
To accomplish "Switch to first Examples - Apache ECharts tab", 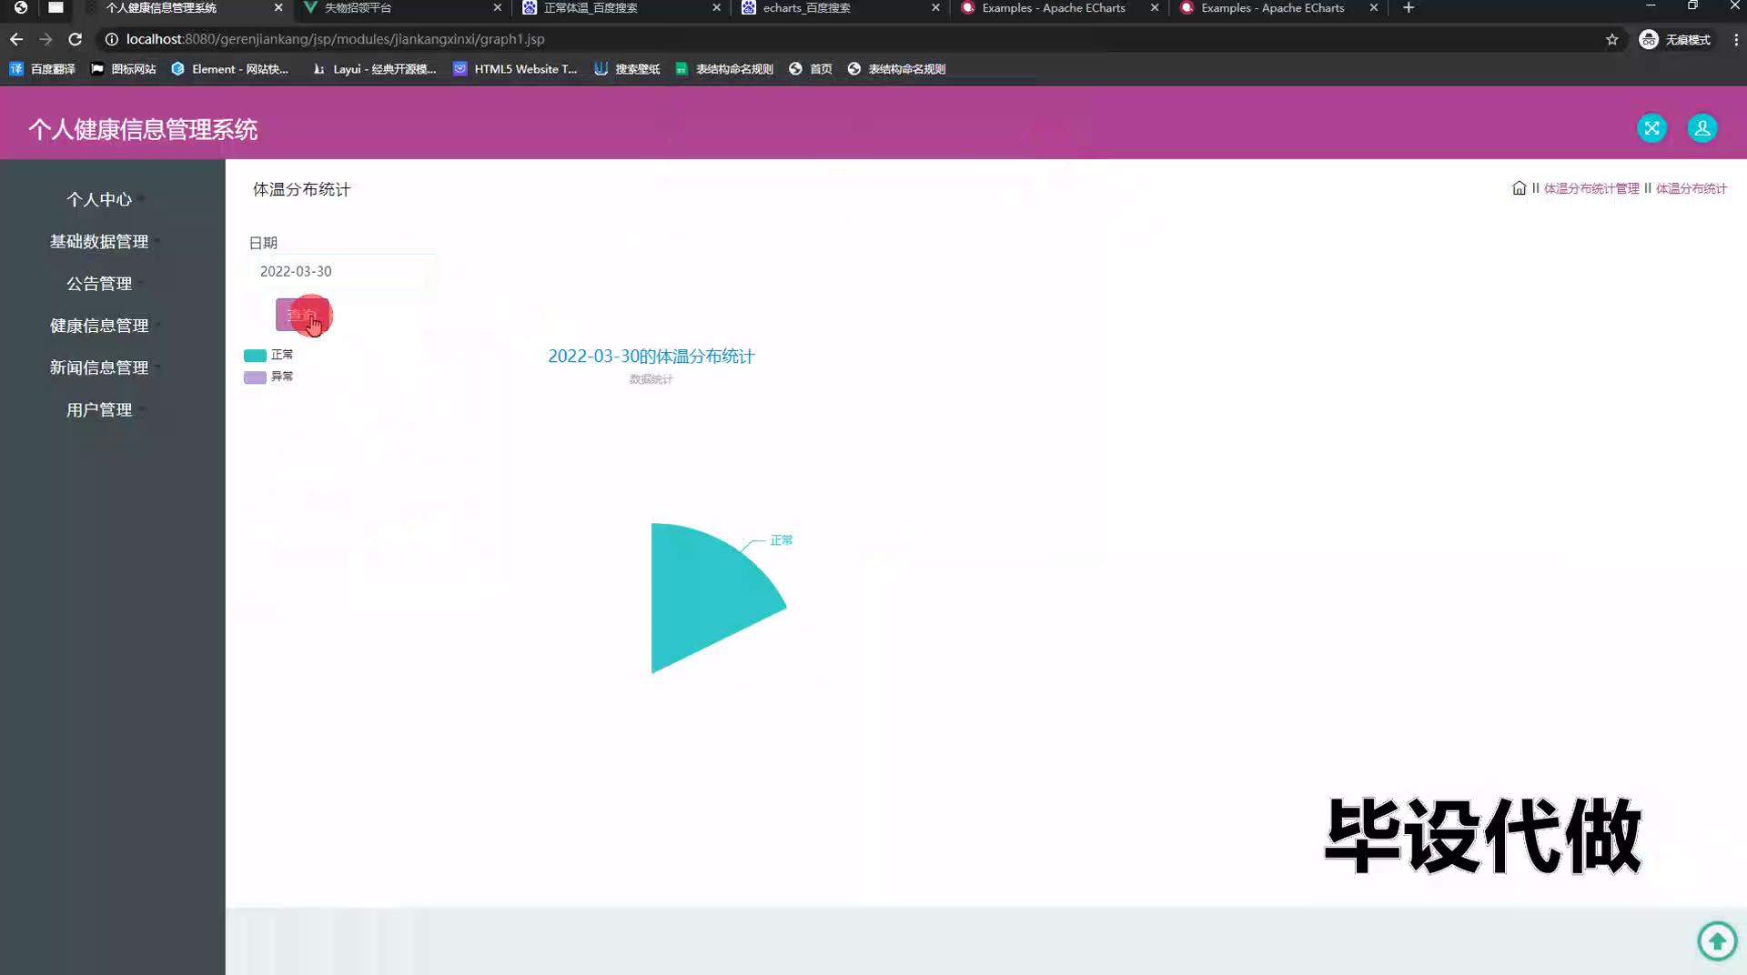I will point(1059,8).
